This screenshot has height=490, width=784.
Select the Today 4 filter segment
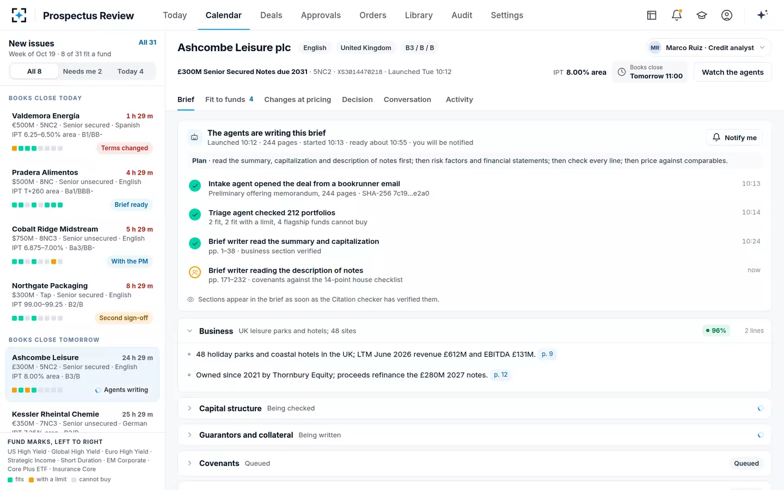tap(131, 71)
